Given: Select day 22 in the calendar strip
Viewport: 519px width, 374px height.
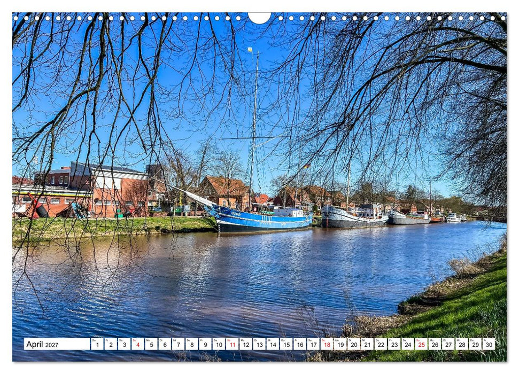Looking at the screenshot, I should click(381, 344).
